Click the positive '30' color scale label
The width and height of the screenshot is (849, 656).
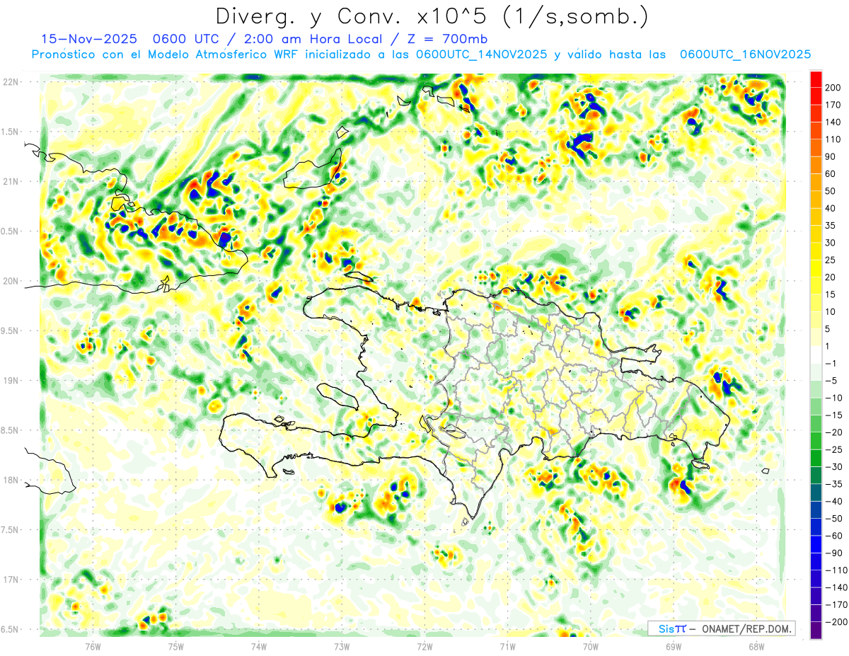point(831,243)
